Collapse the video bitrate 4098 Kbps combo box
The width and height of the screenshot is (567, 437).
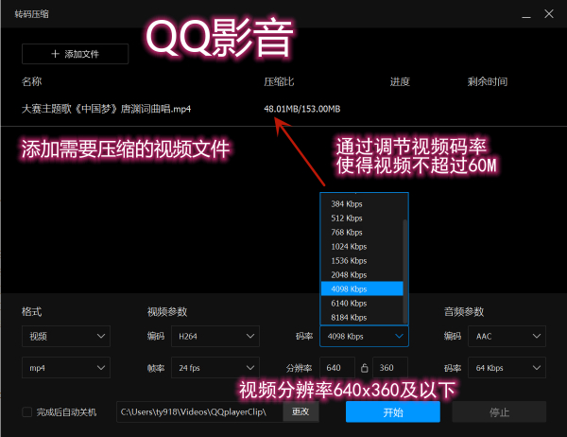[364, 337]
